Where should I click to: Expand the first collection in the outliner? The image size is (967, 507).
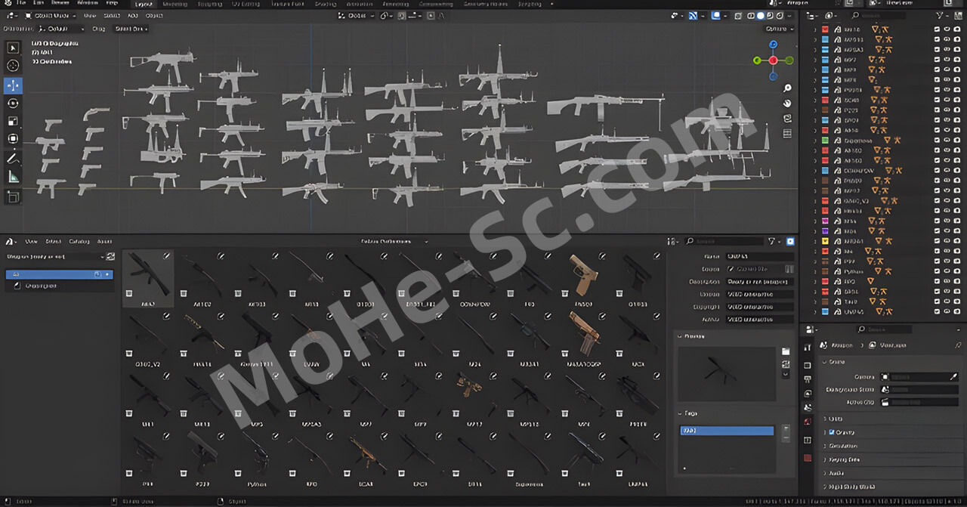(814, 29)
